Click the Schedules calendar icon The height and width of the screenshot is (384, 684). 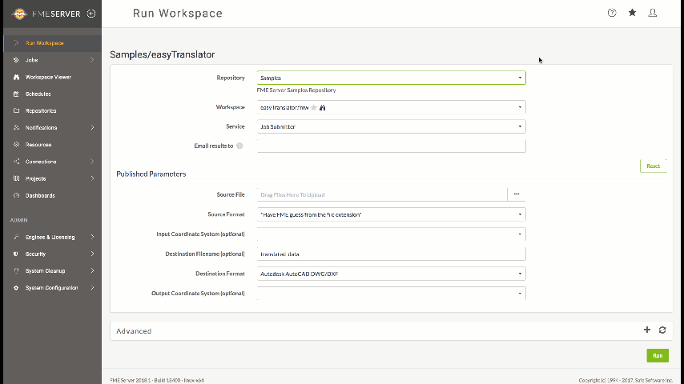[x=16, y=94]
